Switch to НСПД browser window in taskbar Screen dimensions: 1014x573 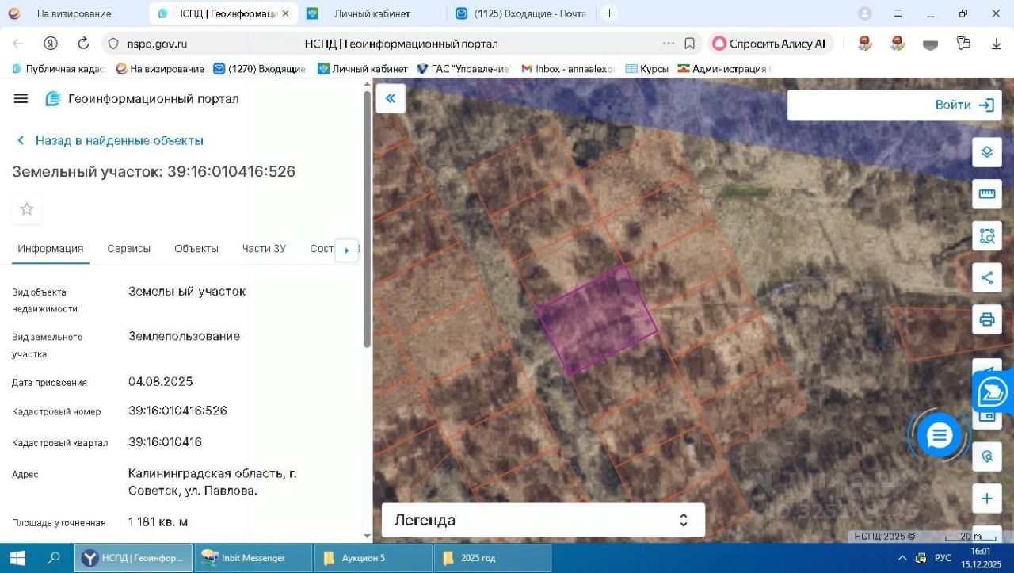[134, 558]
